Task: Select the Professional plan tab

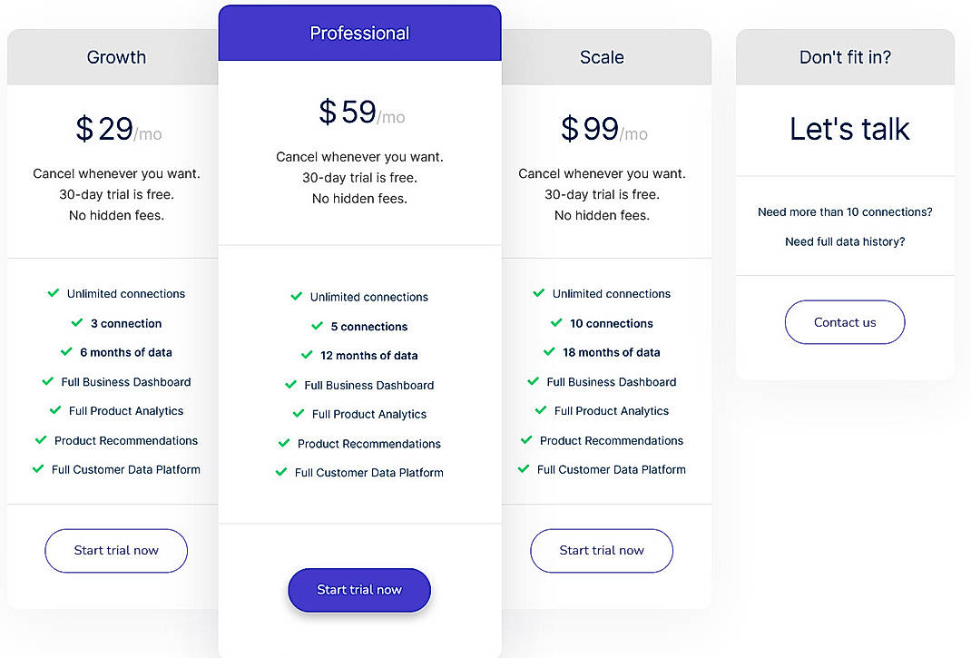Action: 359,32
